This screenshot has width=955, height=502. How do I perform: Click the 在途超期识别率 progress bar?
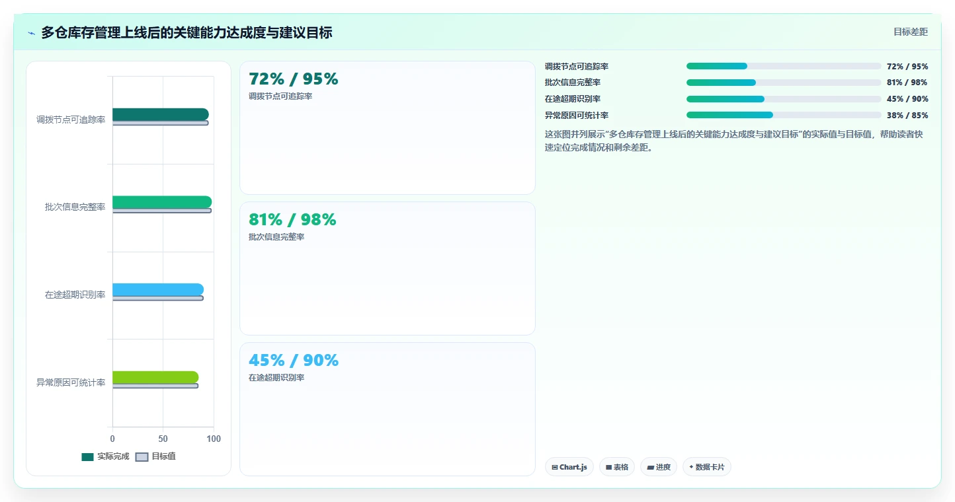[x=784, y=99]
